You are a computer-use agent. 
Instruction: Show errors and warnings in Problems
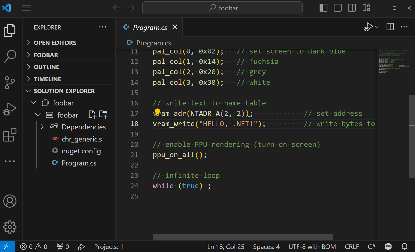click(x=34, y=246)
